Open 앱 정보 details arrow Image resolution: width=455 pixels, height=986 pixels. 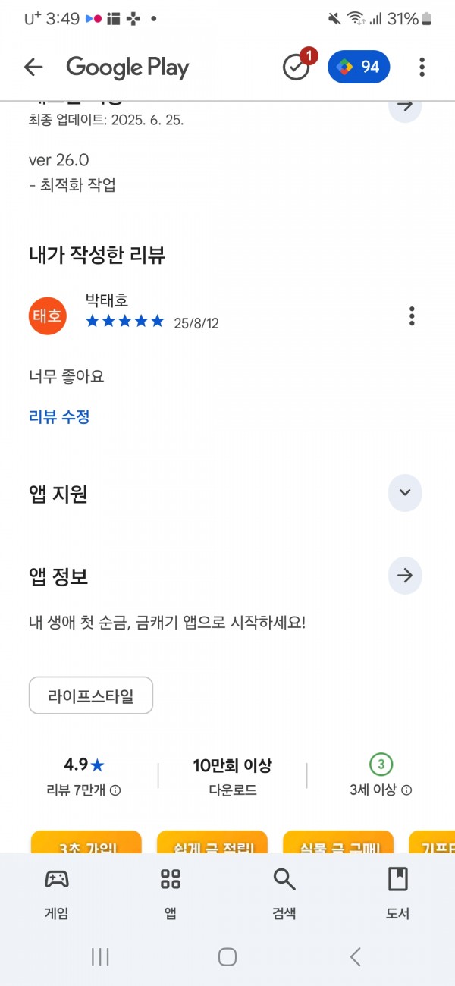coord(405,576)
